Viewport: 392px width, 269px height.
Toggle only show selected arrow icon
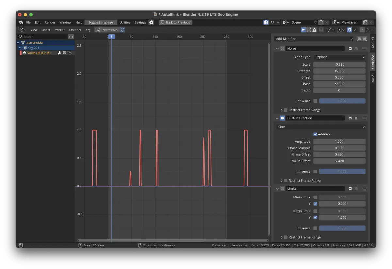pyautogui.click(x=303, y=30)
